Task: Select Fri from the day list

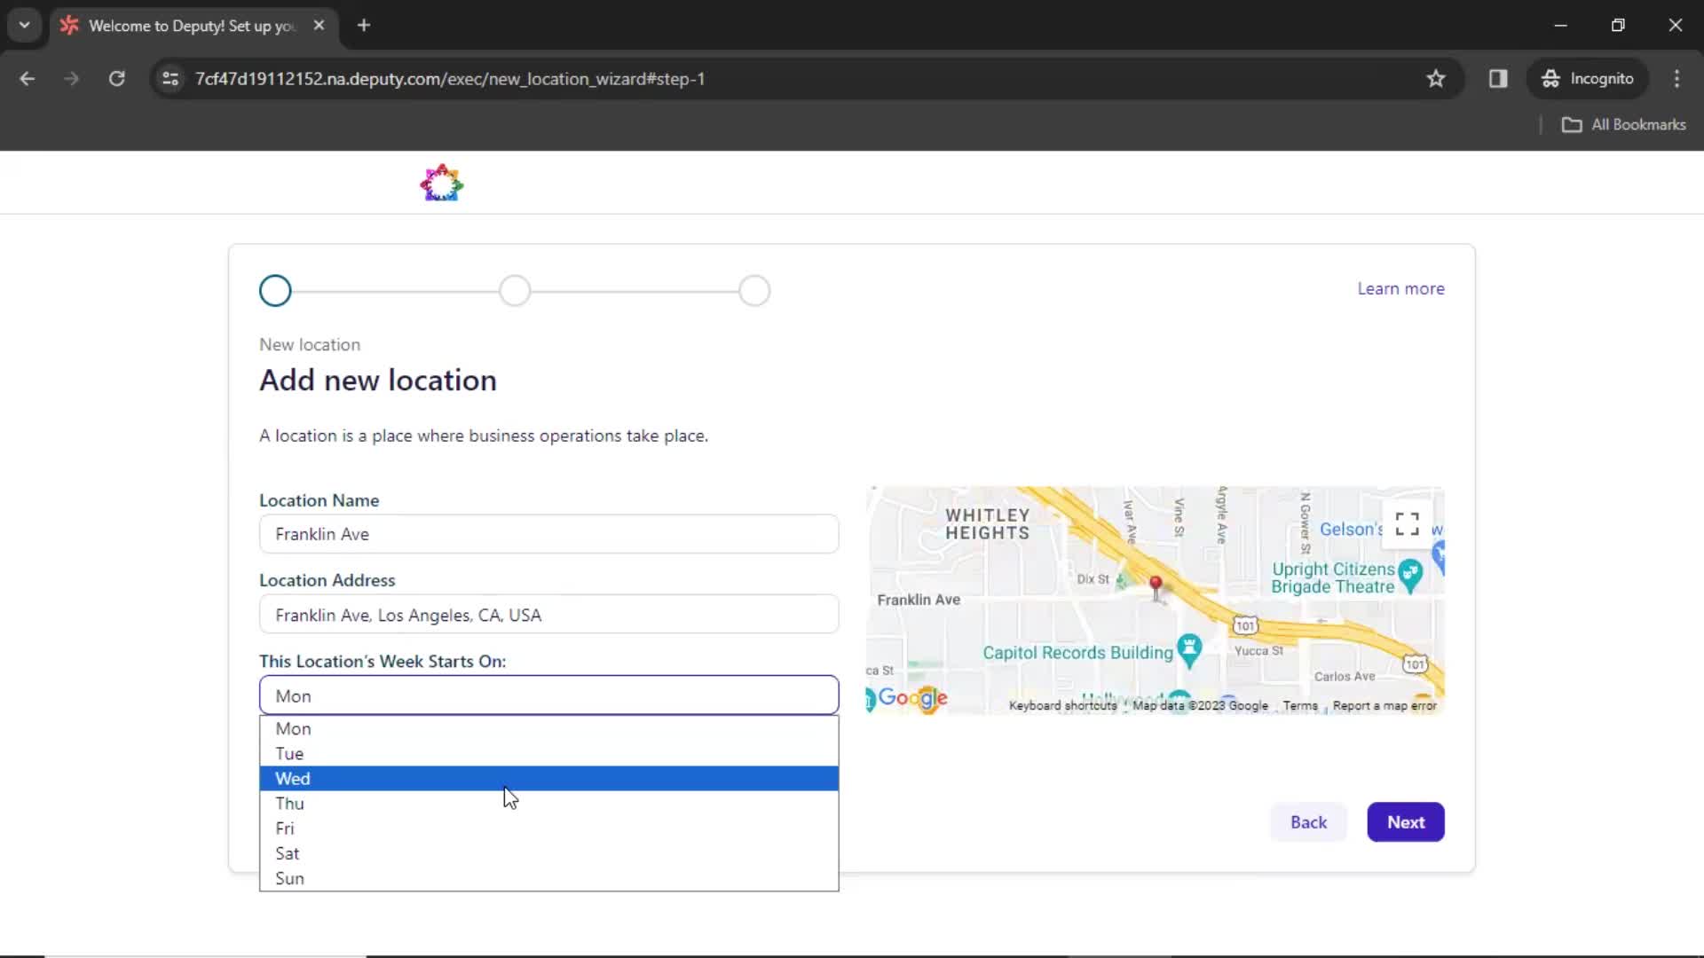Action: coord(284,827)
